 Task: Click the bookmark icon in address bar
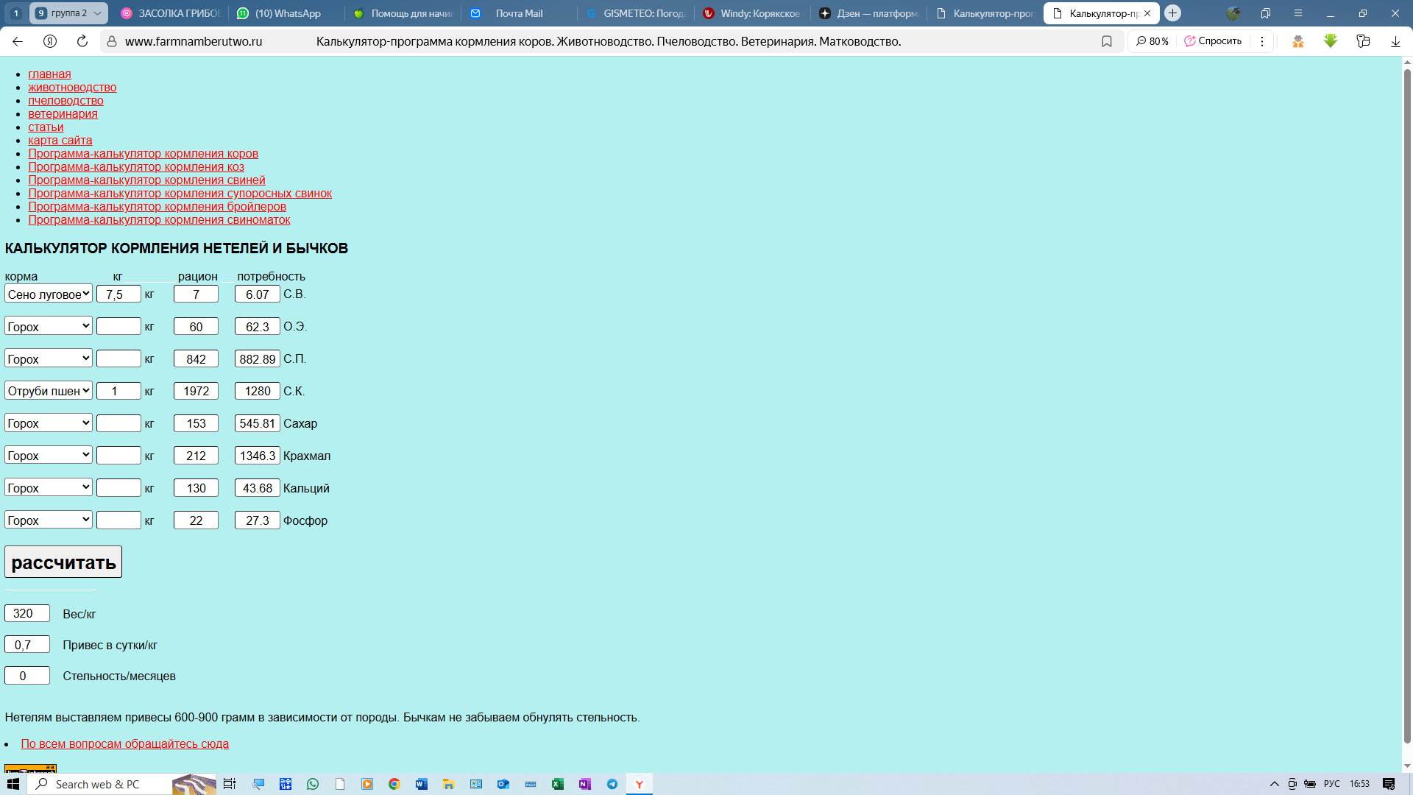pos(1106,41)
